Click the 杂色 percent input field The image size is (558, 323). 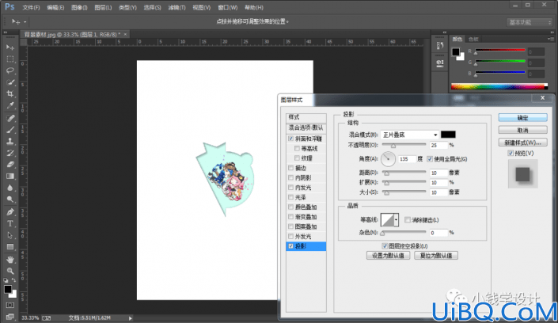(438, 233)
